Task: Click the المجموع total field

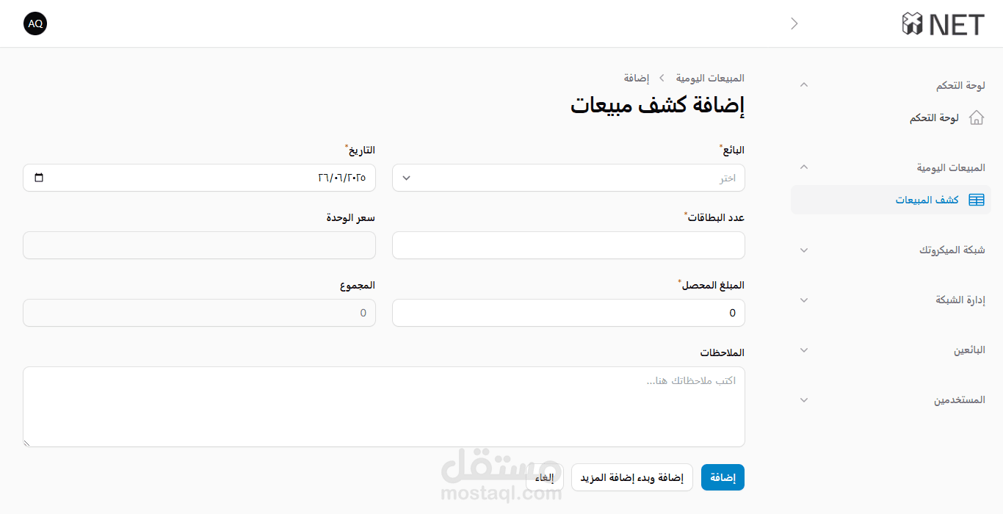Action: pos(199,313)
